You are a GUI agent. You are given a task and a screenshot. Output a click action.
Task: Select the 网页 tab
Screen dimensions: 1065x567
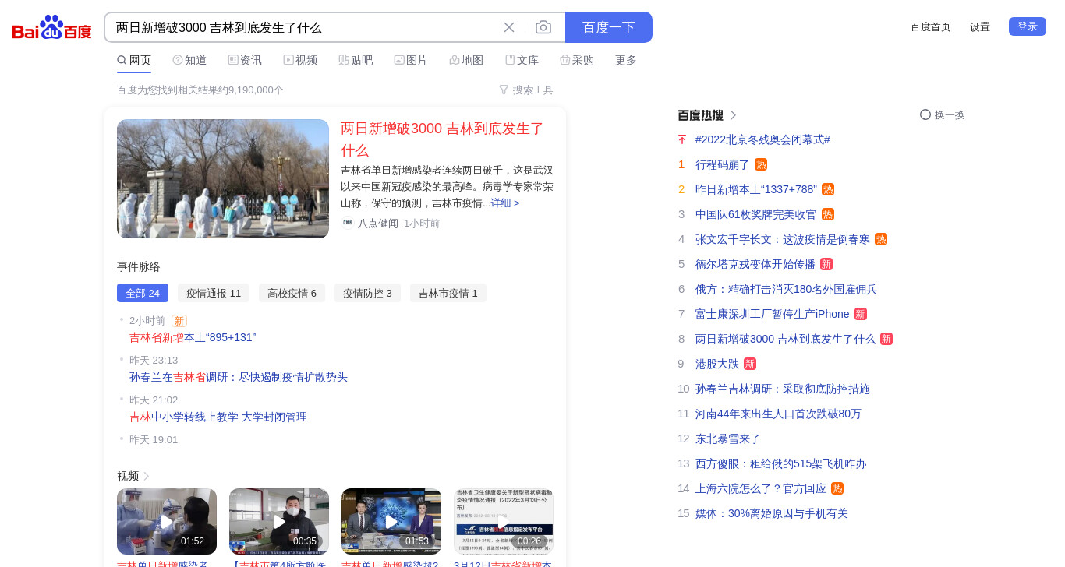[134, 60]
